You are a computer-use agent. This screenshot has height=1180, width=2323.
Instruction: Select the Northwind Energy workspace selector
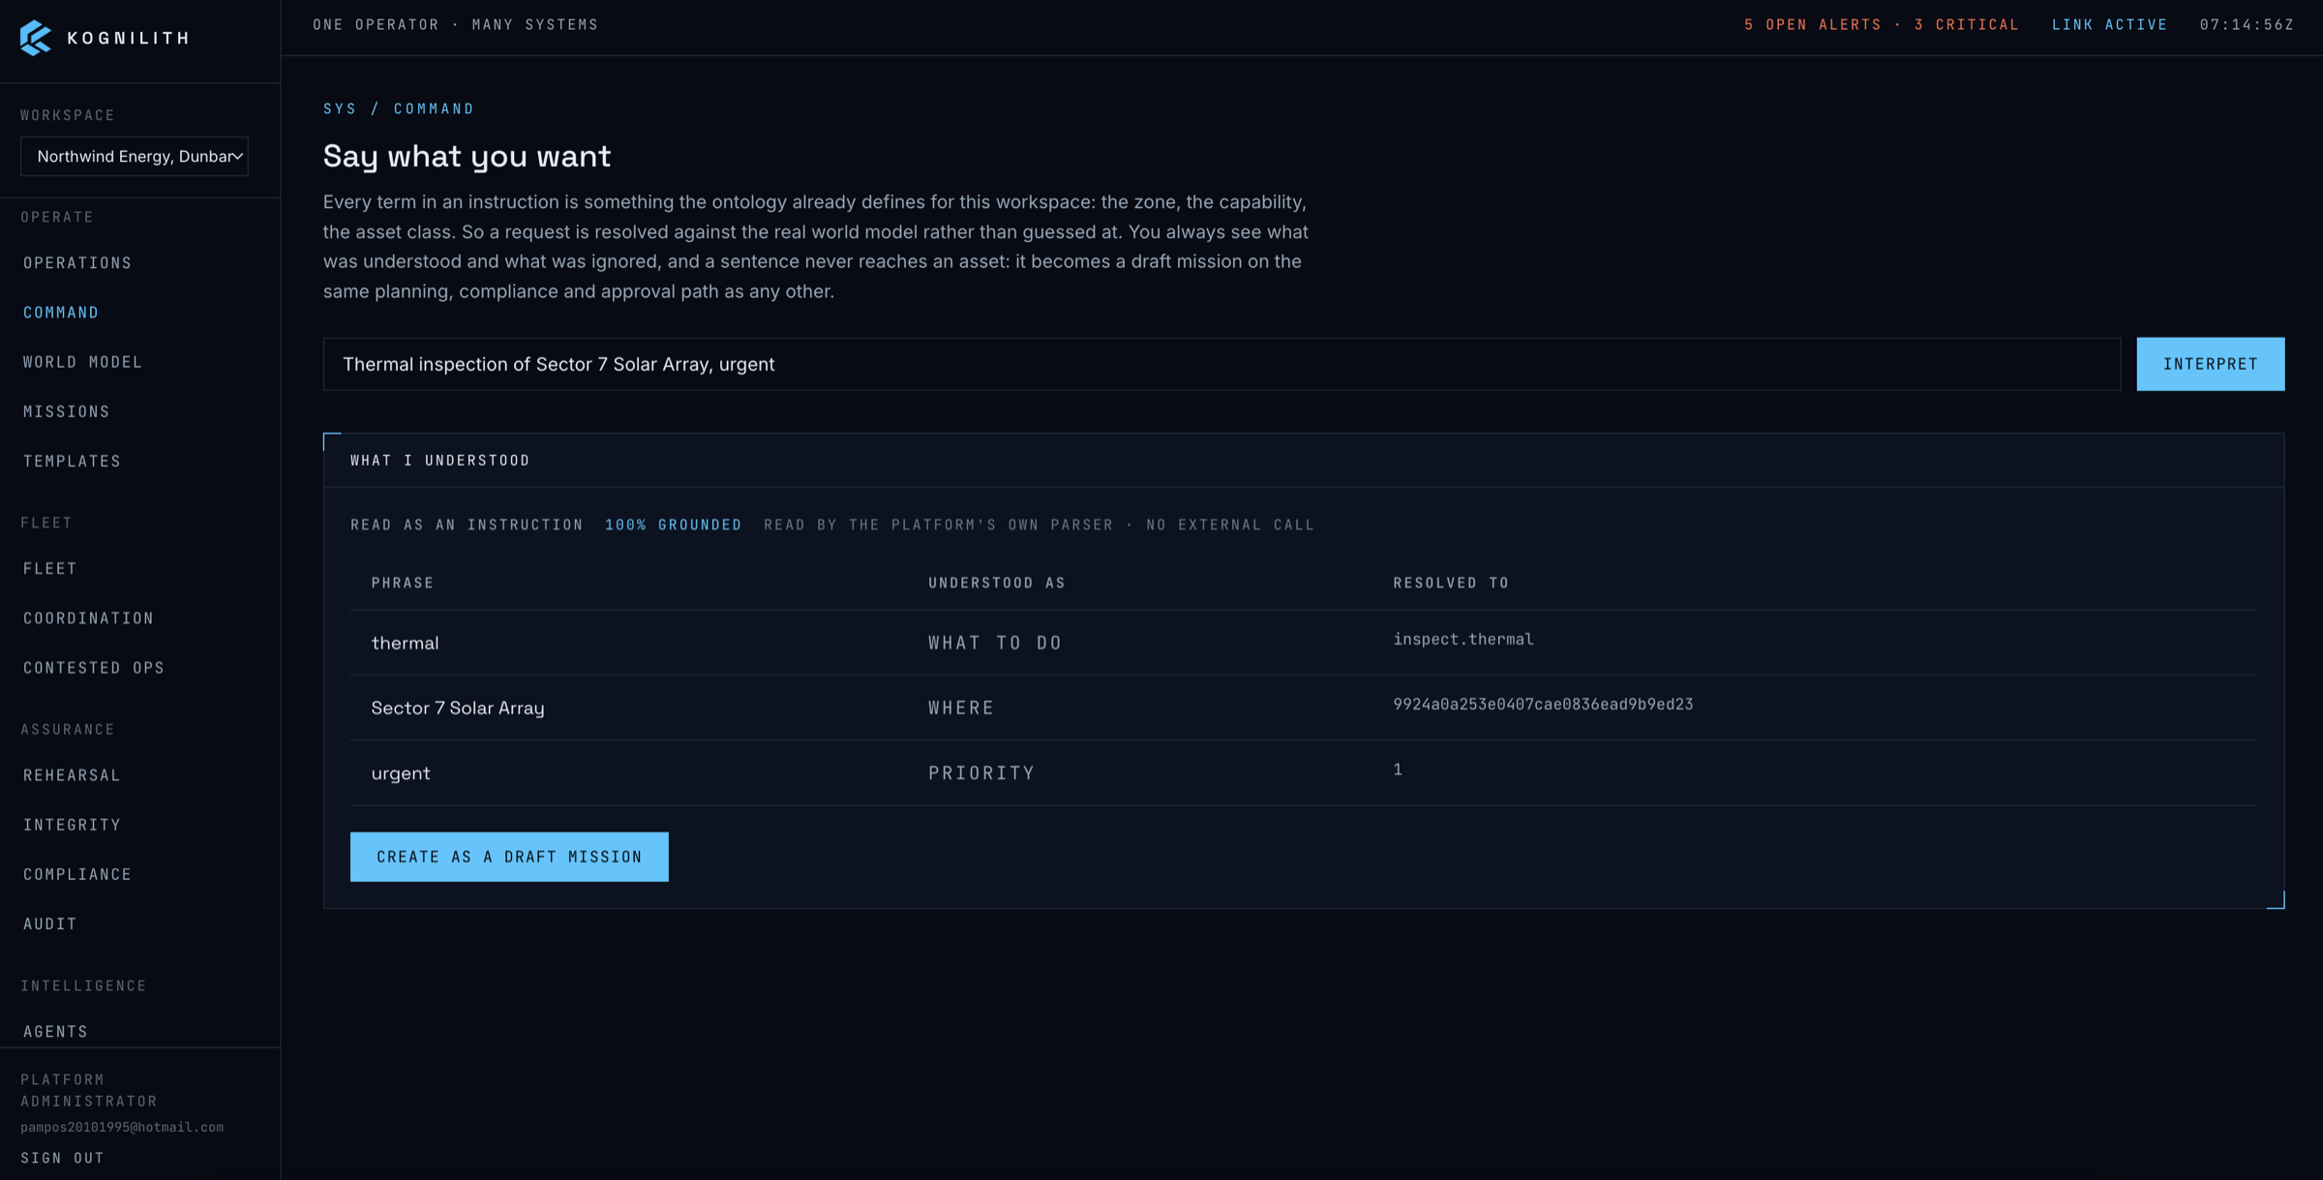click(x=135, y=156)
